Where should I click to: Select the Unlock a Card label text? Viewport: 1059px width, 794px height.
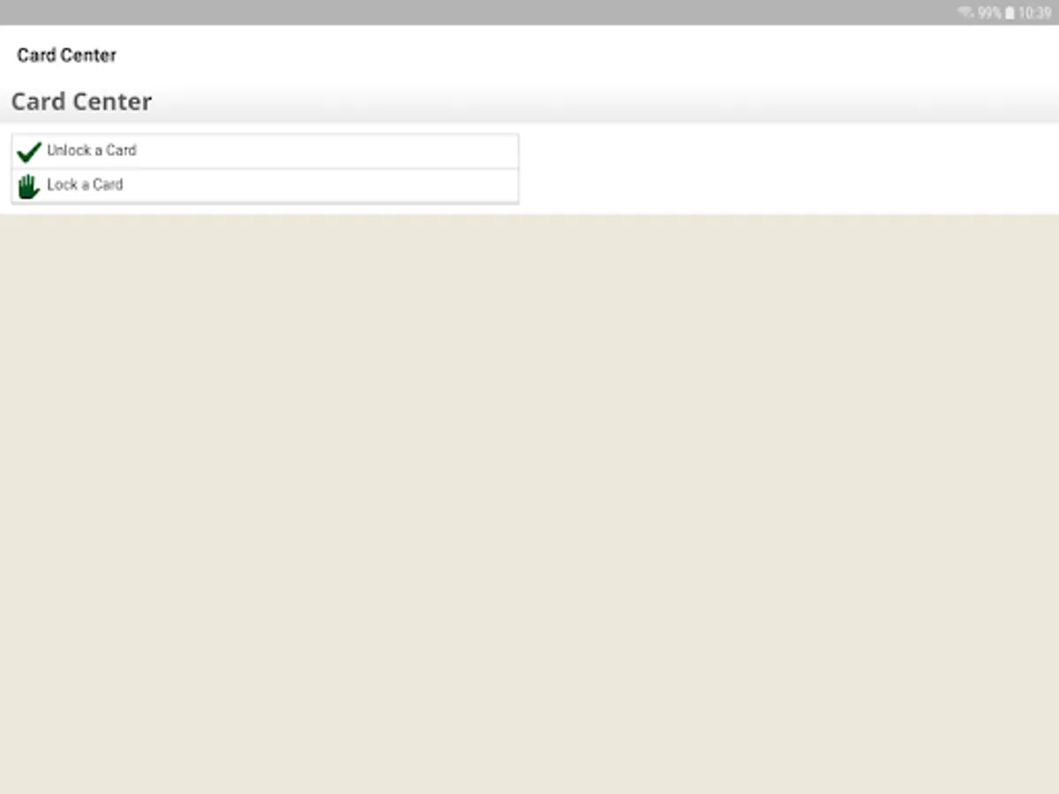point(92,150)
